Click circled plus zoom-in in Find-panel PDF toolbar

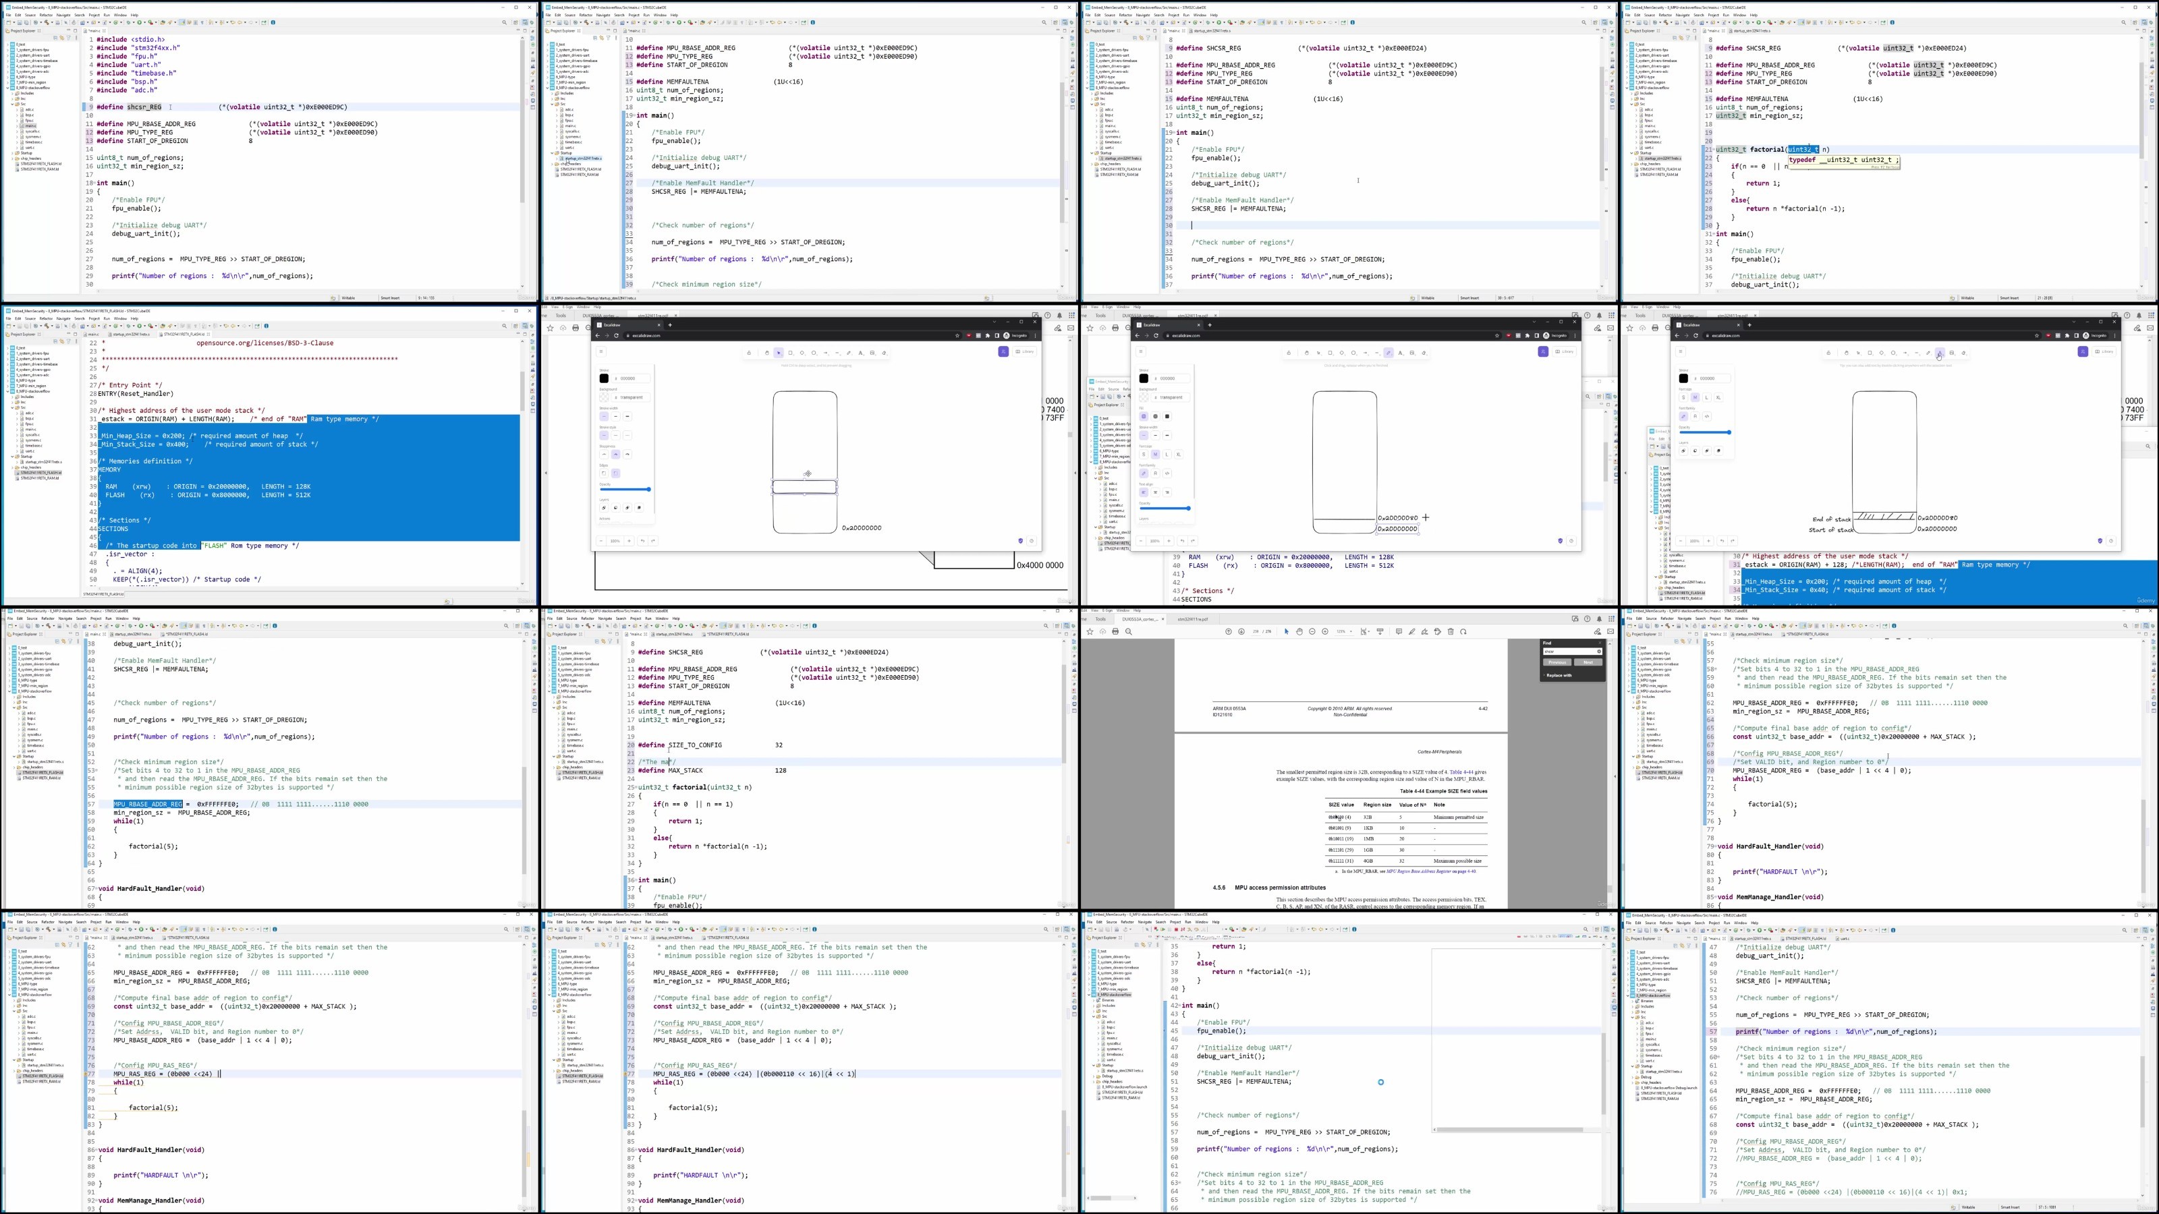point(1325,632)
